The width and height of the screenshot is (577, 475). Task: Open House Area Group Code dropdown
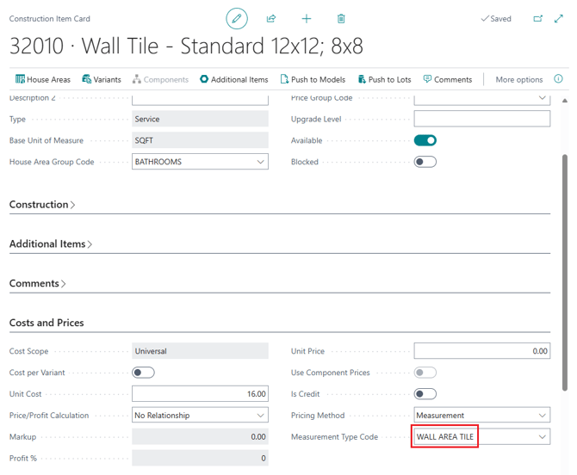click(261, 162)
